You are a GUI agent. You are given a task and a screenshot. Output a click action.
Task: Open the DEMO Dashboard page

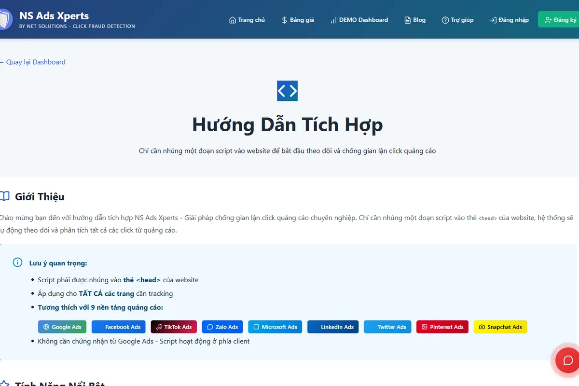(359, 20)
